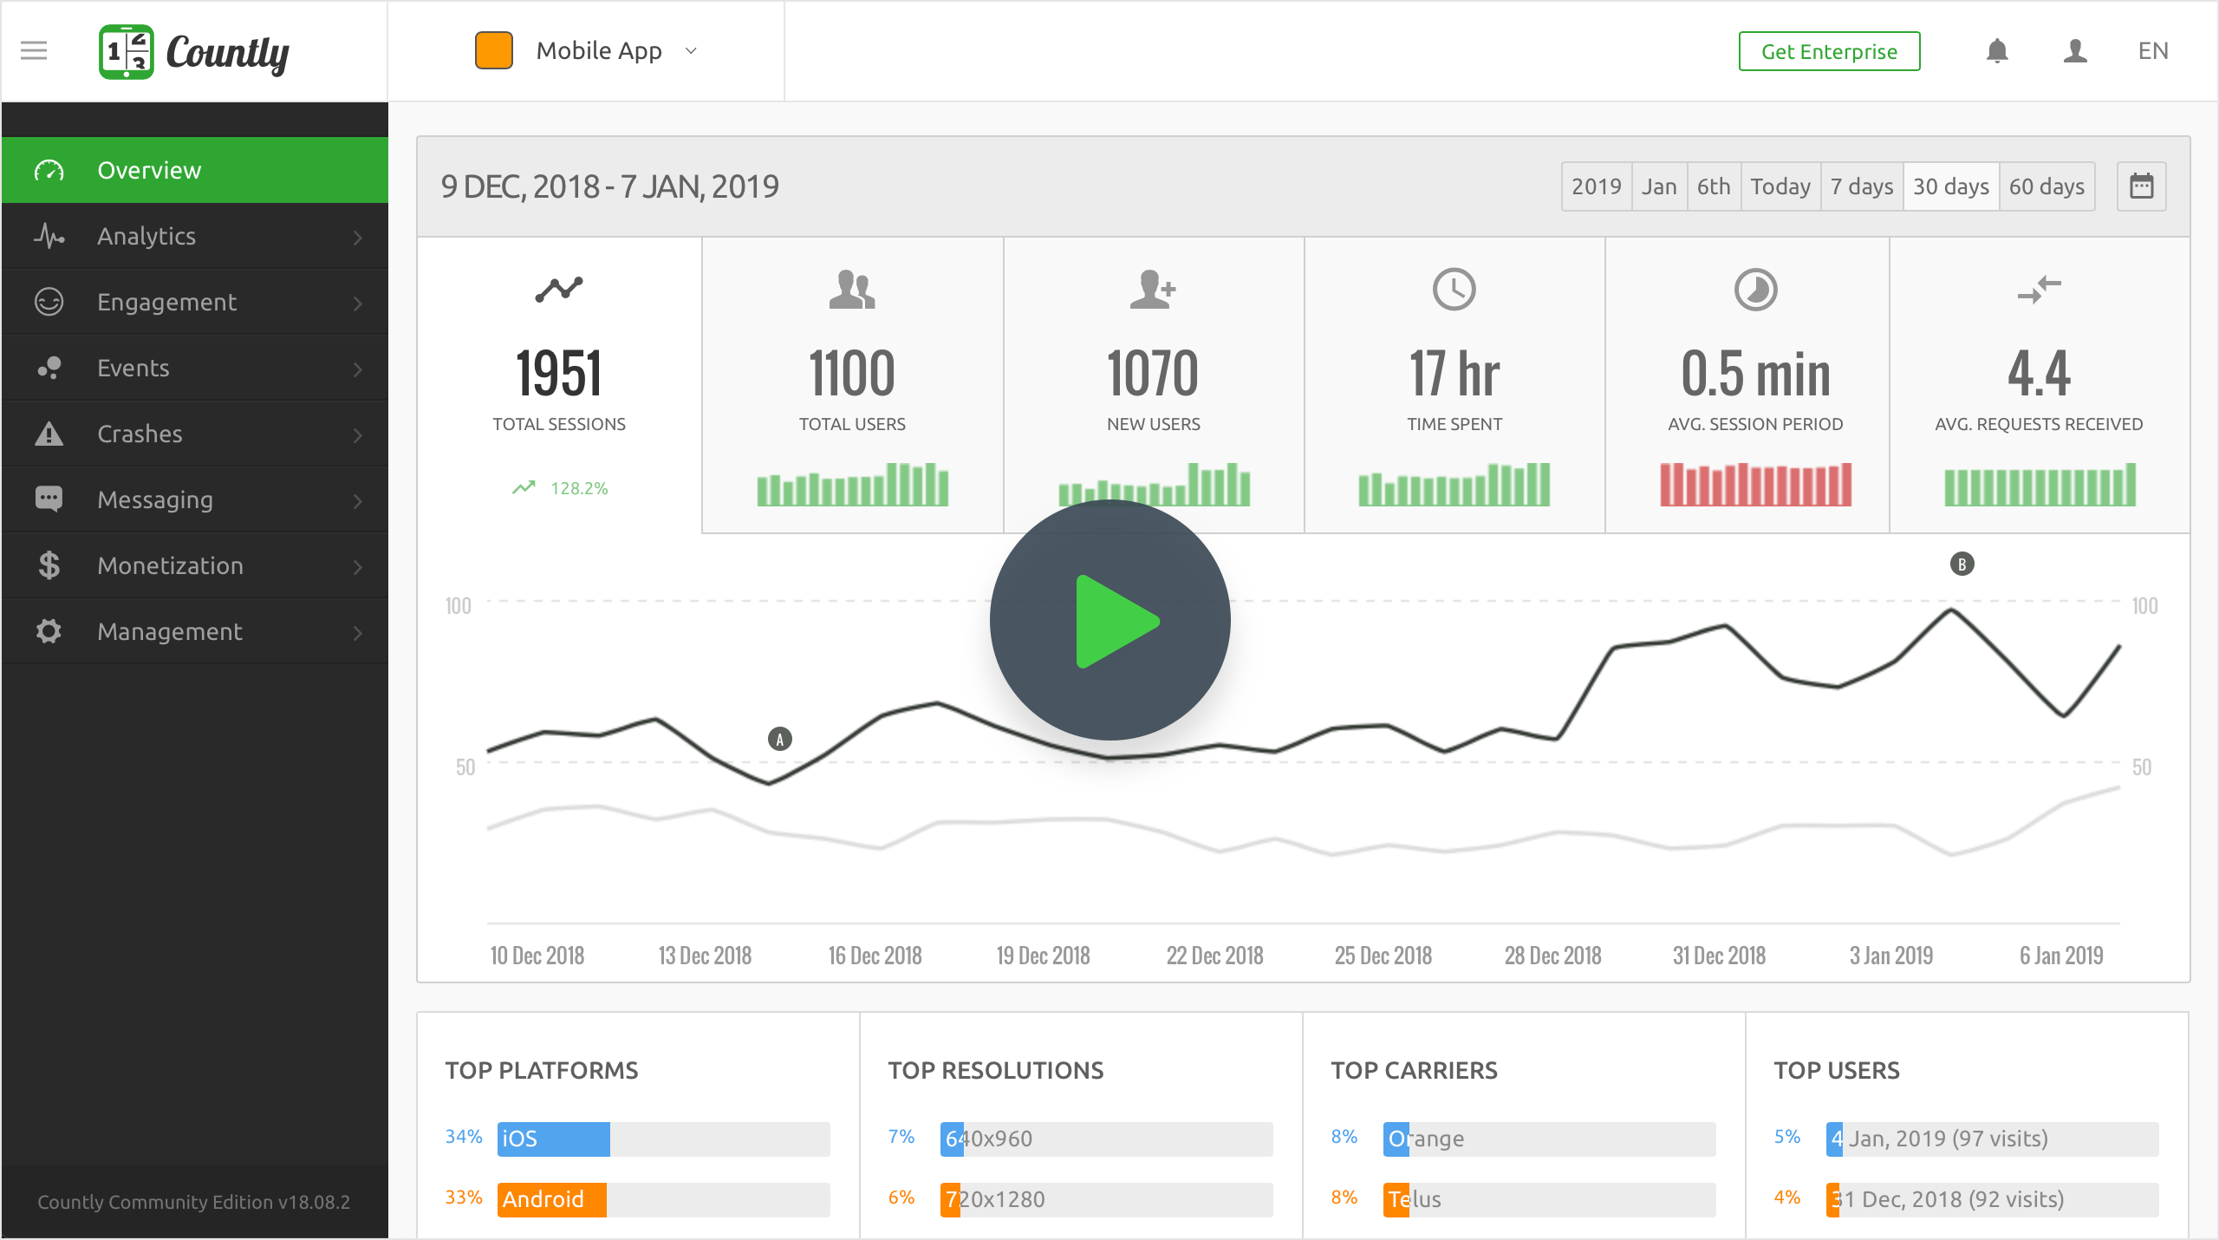
Task: Select Overview in the sidebar
Action: (195, 170)
